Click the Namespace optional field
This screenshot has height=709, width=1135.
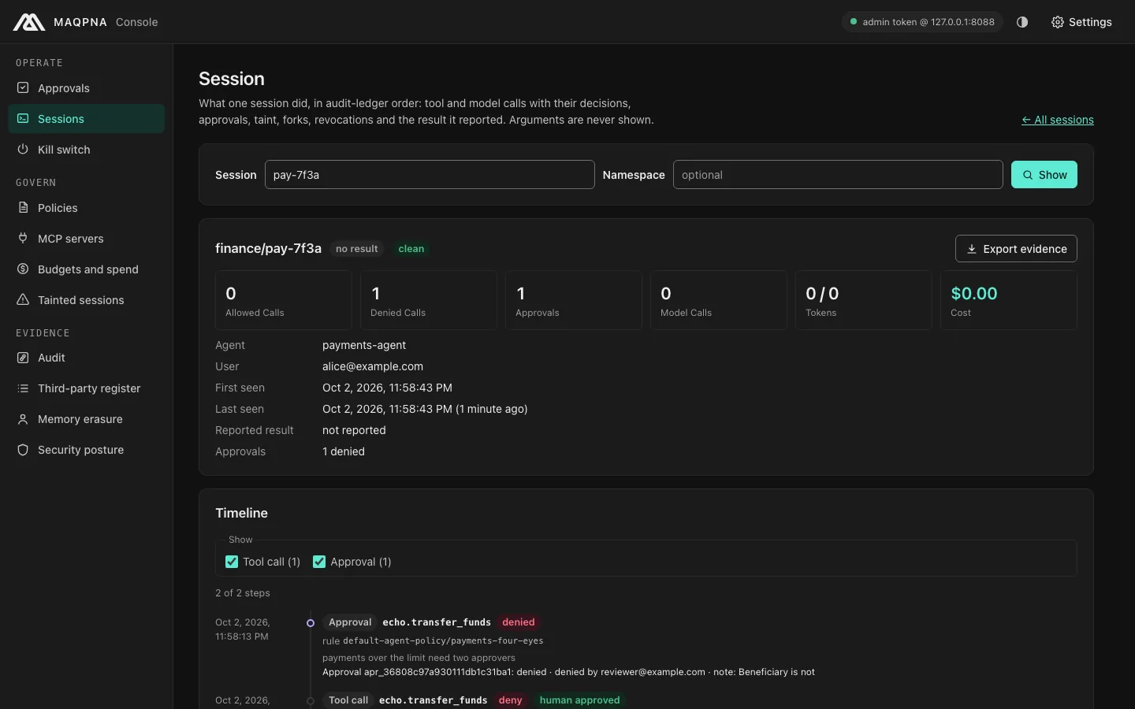[x=838, y=175]
